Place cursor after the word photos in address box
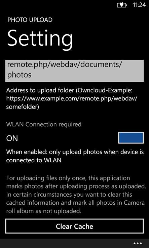The height and width of the screenshot is (248, 149). tap(32, 75)
